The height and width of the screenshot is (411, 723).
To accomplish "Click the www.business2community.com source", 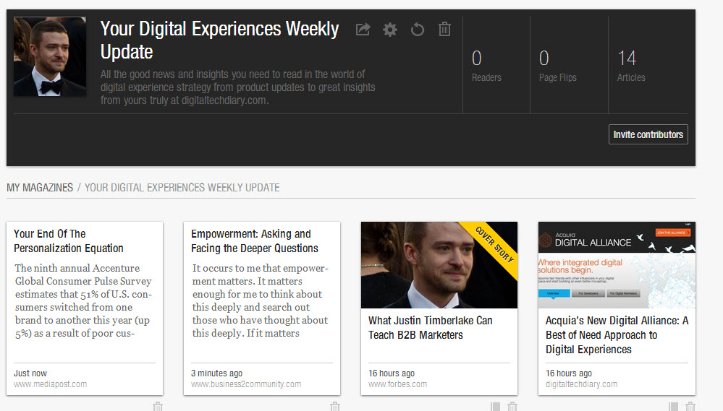I will point(246,384).
